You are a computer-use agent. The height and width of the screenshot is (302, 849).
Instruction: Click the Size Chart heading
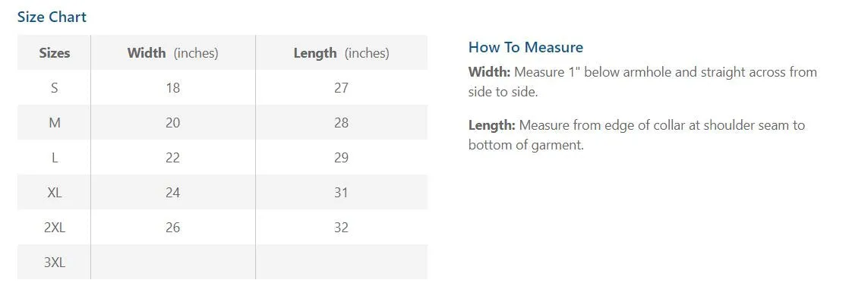[x=52, y=17]
